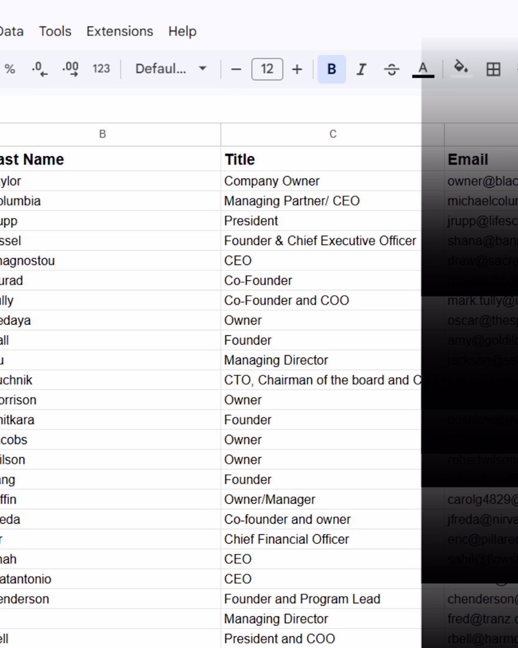Toggle Italic formatting

click(361, 69)
